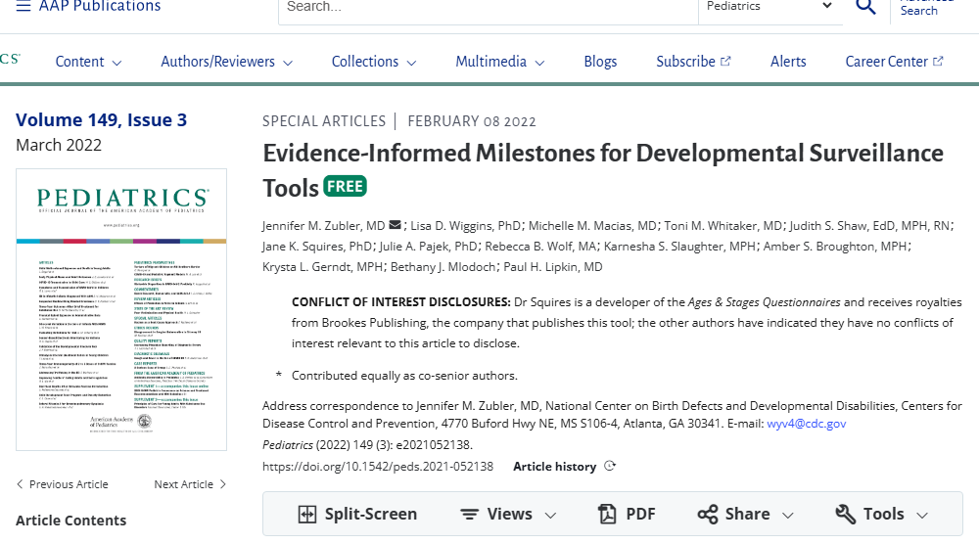Expand the Multimedia menu chevron
Screen dimensions: 979x544
[x=540, y=63]
